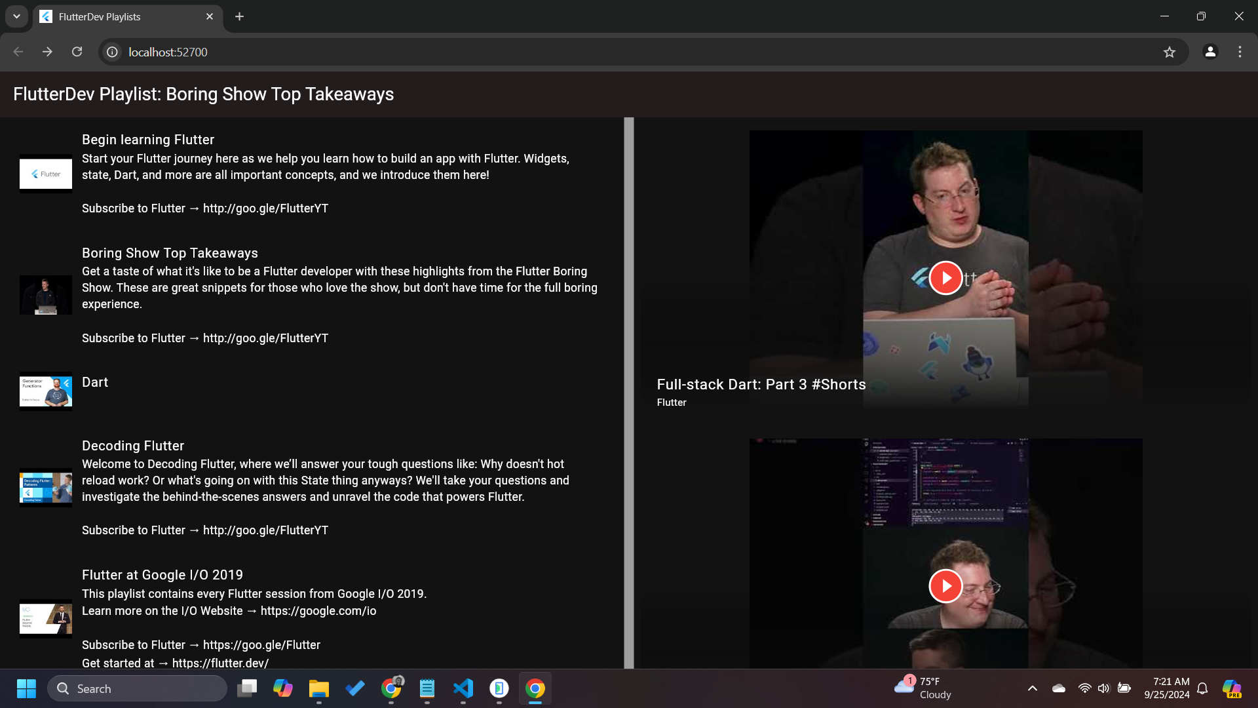
Task: Click the vertical divider between the panels
Action: 629,393
